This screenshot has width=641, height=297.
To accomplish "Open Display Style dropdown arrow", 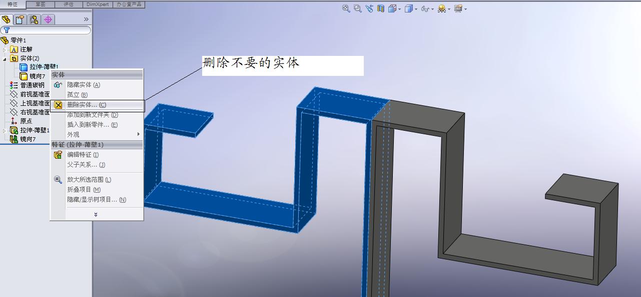I will point(416,9).
